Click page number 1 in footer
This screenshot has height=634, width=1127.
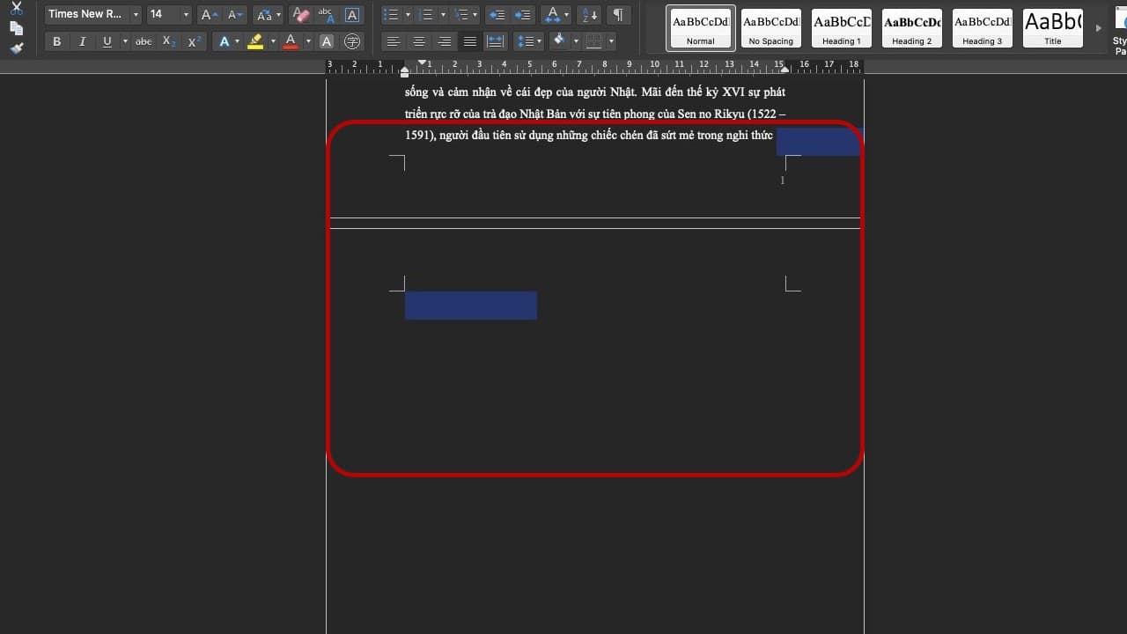pos(783,181)
